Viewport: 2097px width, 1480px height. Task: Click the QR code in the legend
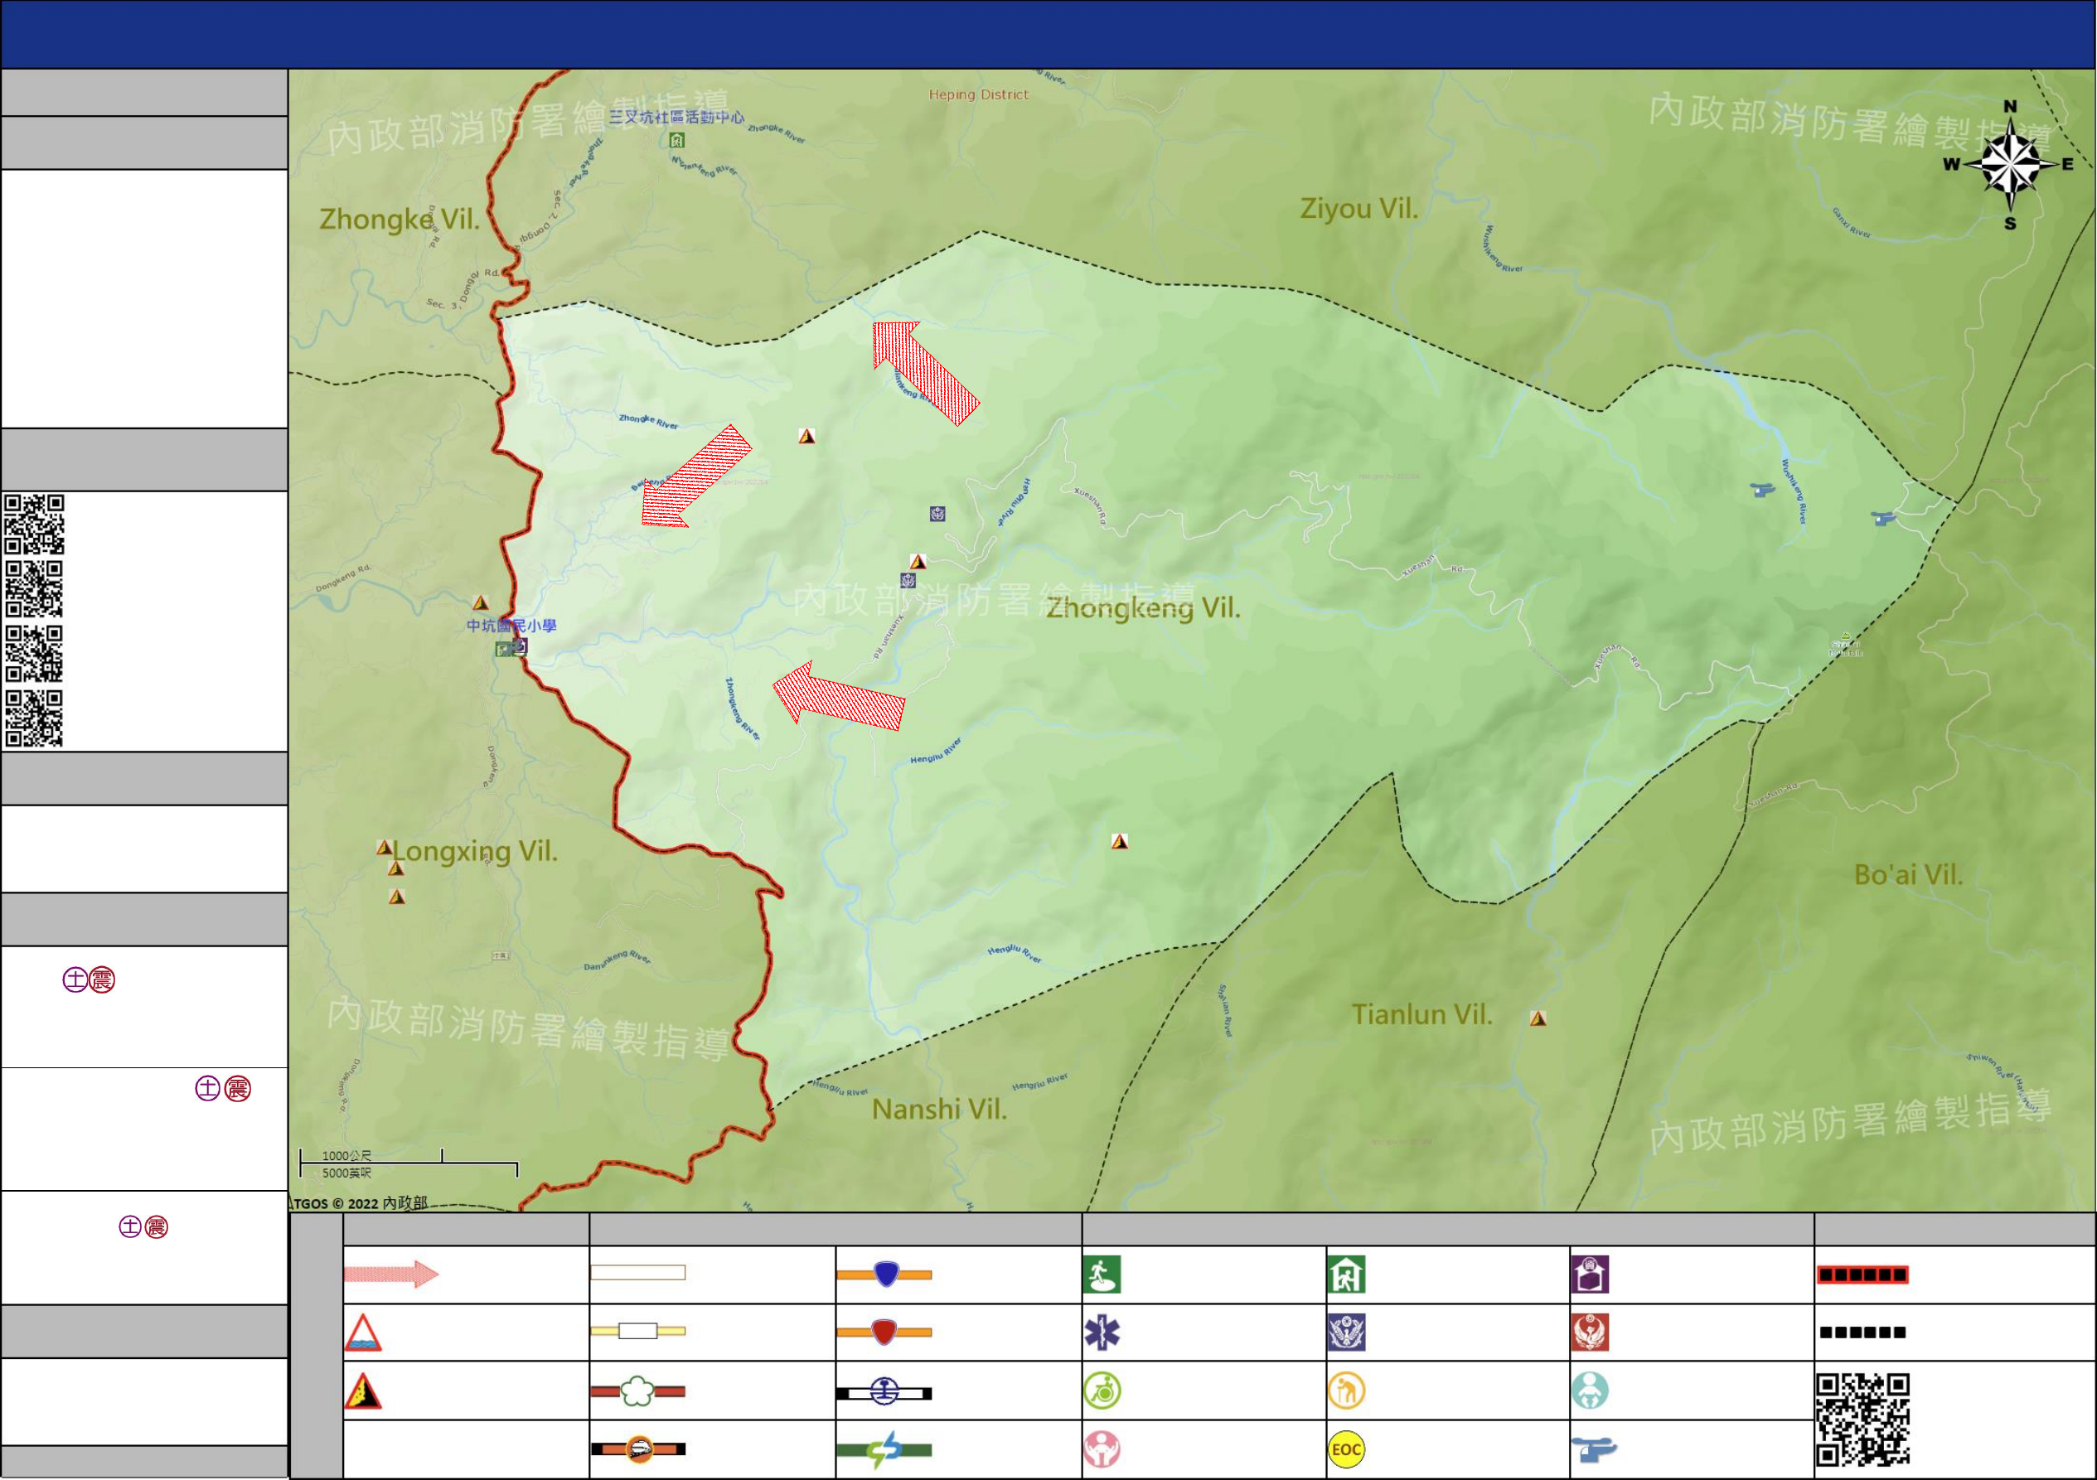1863,1420
